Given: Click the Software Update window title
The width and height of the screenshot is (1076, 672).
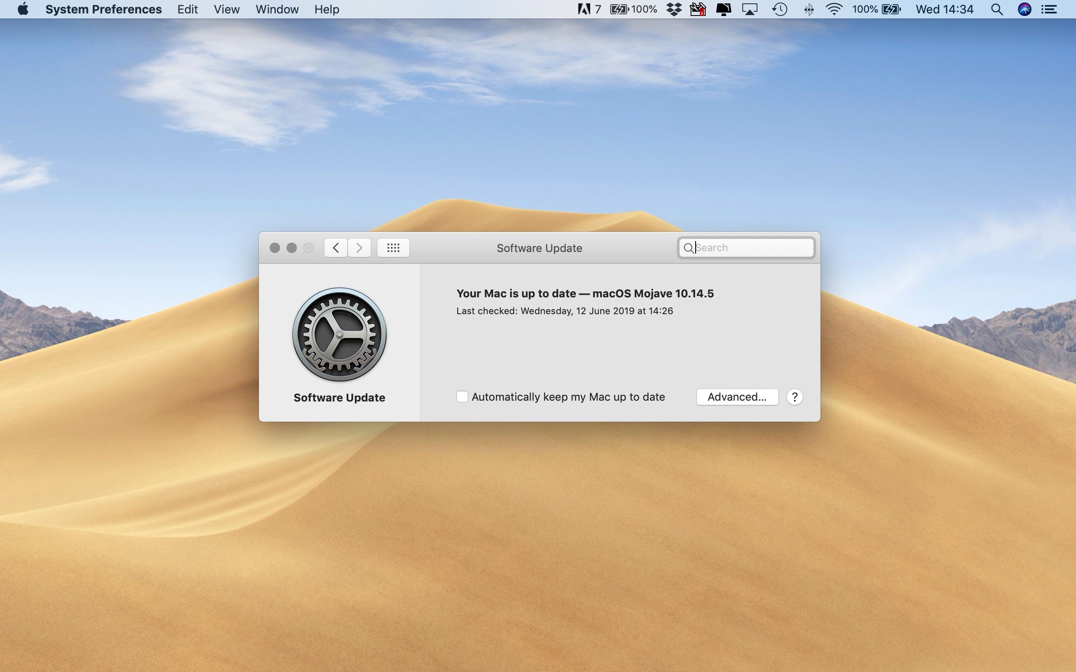Looking at the screenshot, I should 539,248.
